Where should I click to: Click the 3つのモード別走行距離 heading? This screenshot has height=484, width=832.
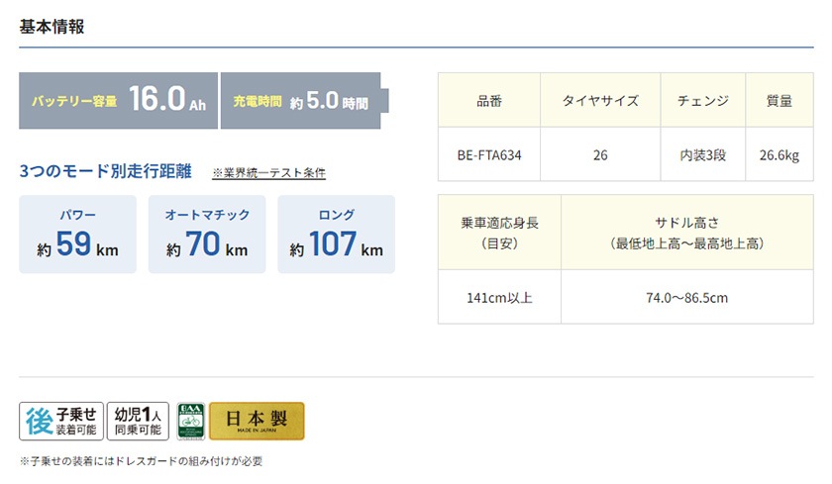pos(105,172)
